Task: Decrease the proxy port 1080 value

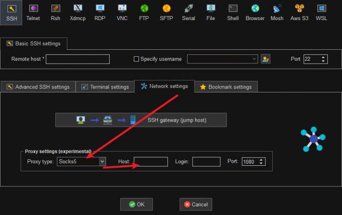Action: (x=261, y=163)
